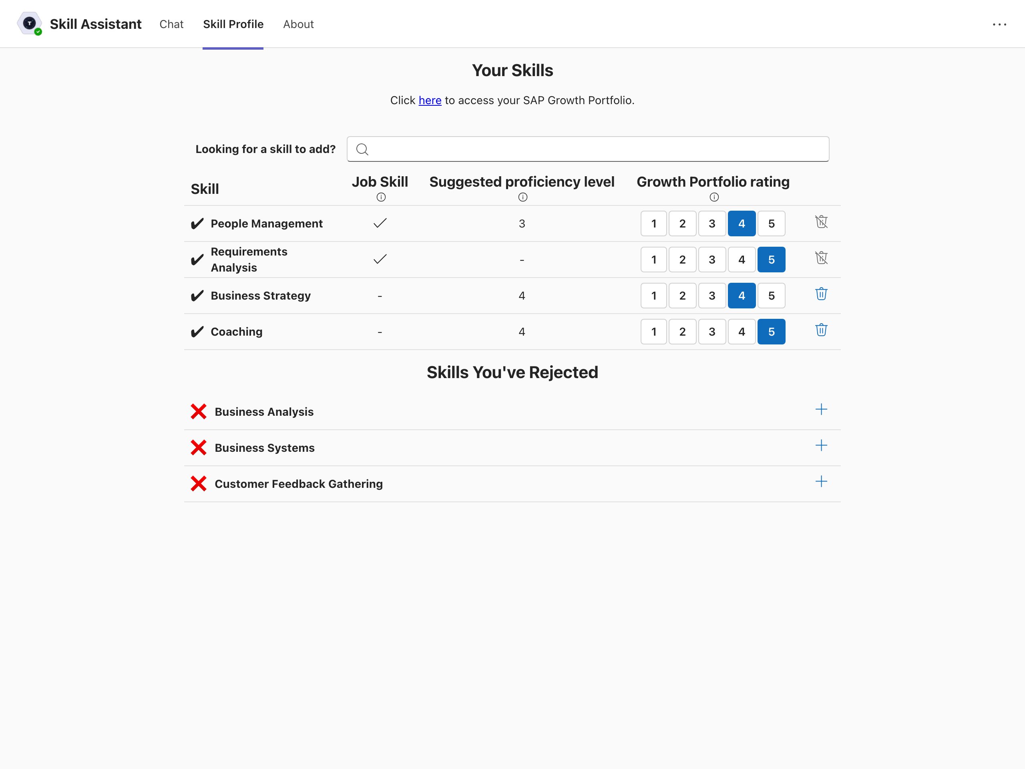Re-add Customer Feedback Gathering with plus icon
Viewport: 1025px width, 769px height.
tap(821, 481)
